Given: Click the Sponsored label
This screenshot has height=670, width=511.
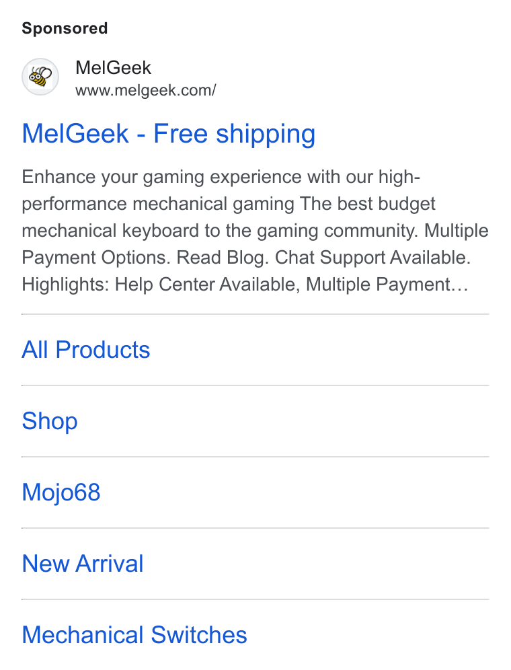Looking at the screenshot, I should [x=65, y=28].
